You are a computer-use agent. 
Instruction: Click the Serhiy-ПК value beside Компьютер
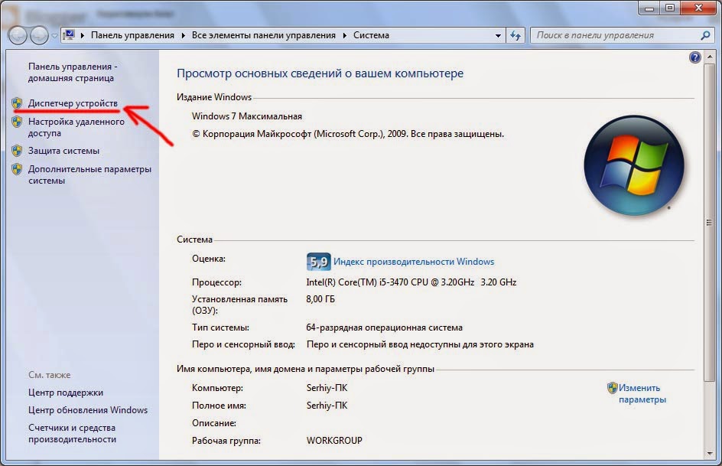pos(327,388)
